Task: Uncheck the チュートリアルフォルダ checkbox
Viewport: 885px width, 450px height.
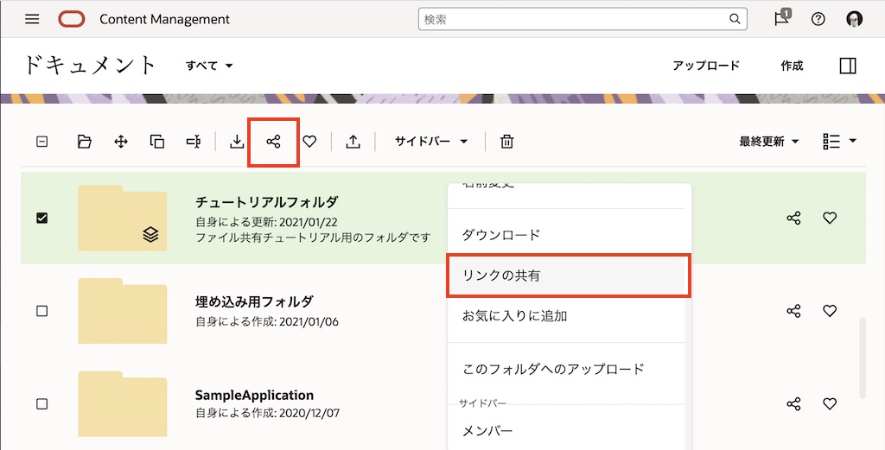Action: pyautogui.click(x=41, y=218)
